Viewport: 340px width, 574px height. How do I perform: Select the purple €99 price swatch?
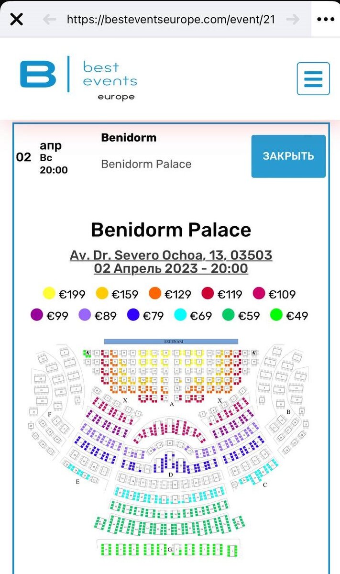[x=37, y=315]
